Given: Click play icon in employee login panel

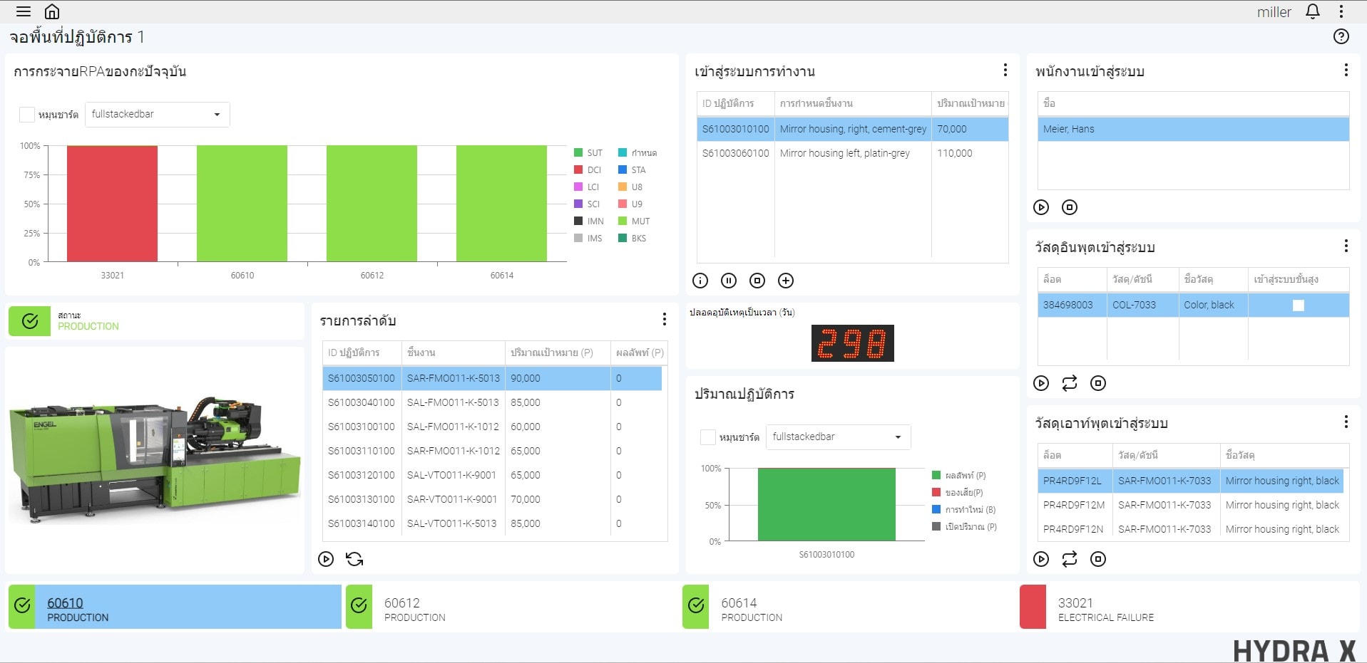Looking at the screenshot, I should (x=1041, y=207).
